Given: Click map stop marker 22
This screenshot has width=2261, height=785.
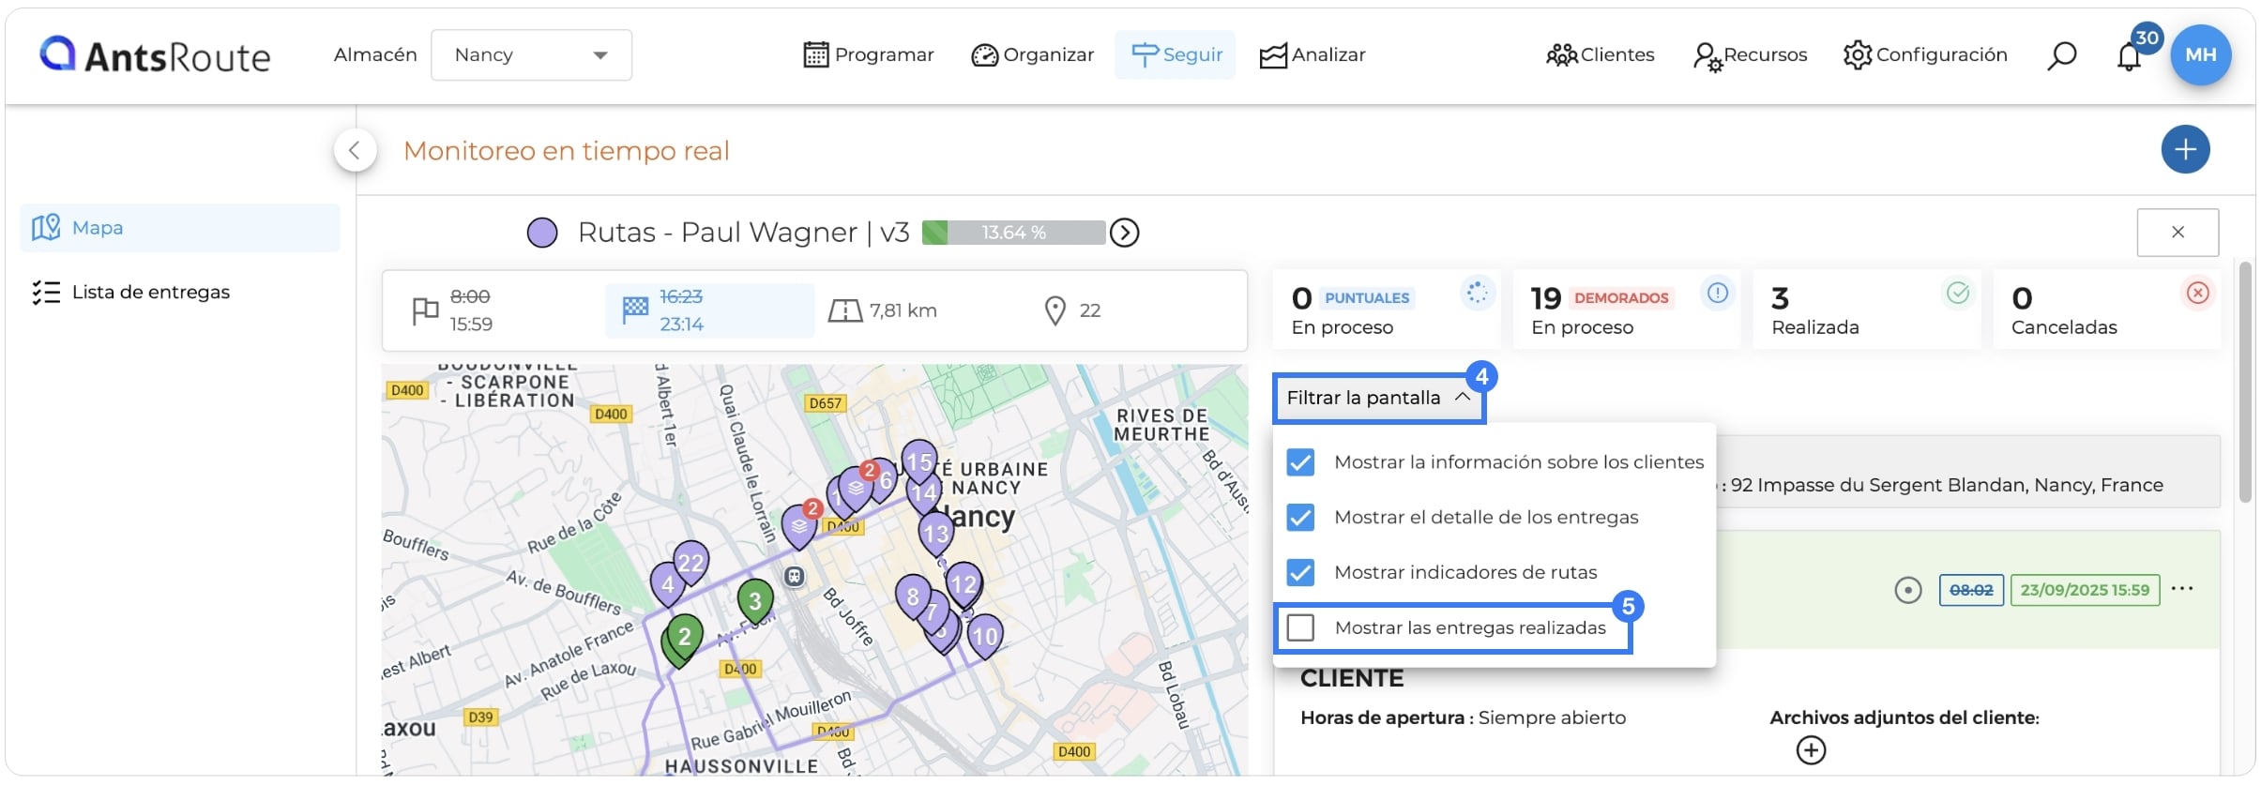Looking at the screenshot, I should click(691, 563).
